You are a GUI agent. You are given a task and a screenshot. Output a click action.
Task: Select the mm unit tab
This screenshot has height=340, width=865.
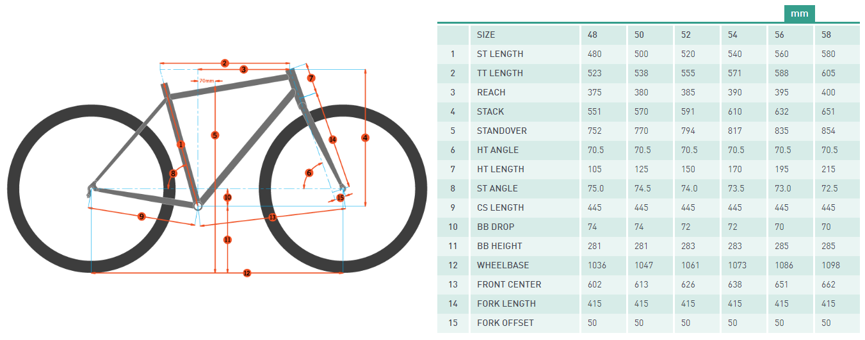799,13
